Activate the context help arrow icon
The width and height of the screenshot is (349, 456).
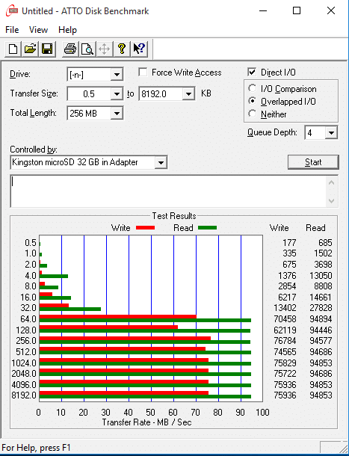point(139,49)
